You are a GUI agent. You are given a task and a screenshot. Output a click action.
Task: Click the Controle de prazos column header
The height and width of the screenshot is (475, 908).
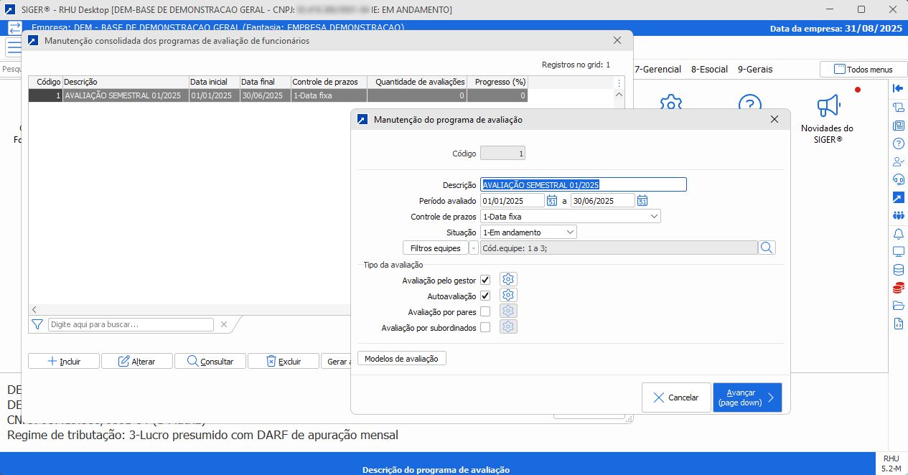pyautogui.click(x=329, y=82)
